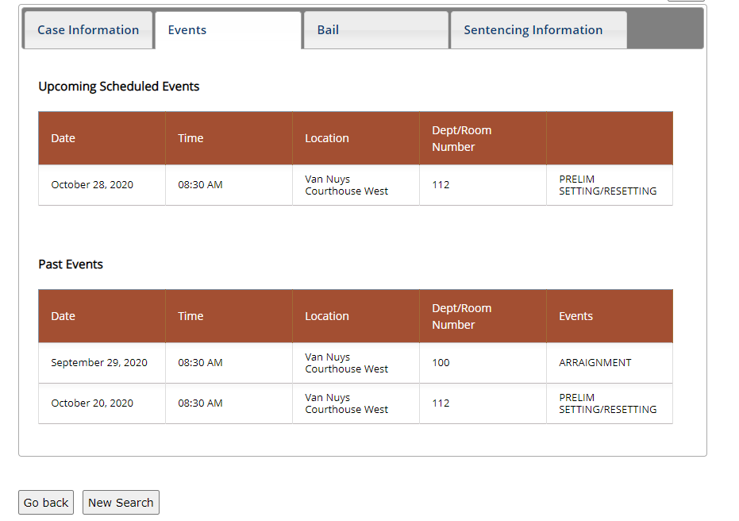Click the Dept 100 room number cell
The image size is (739, 521).
(441, 363)
